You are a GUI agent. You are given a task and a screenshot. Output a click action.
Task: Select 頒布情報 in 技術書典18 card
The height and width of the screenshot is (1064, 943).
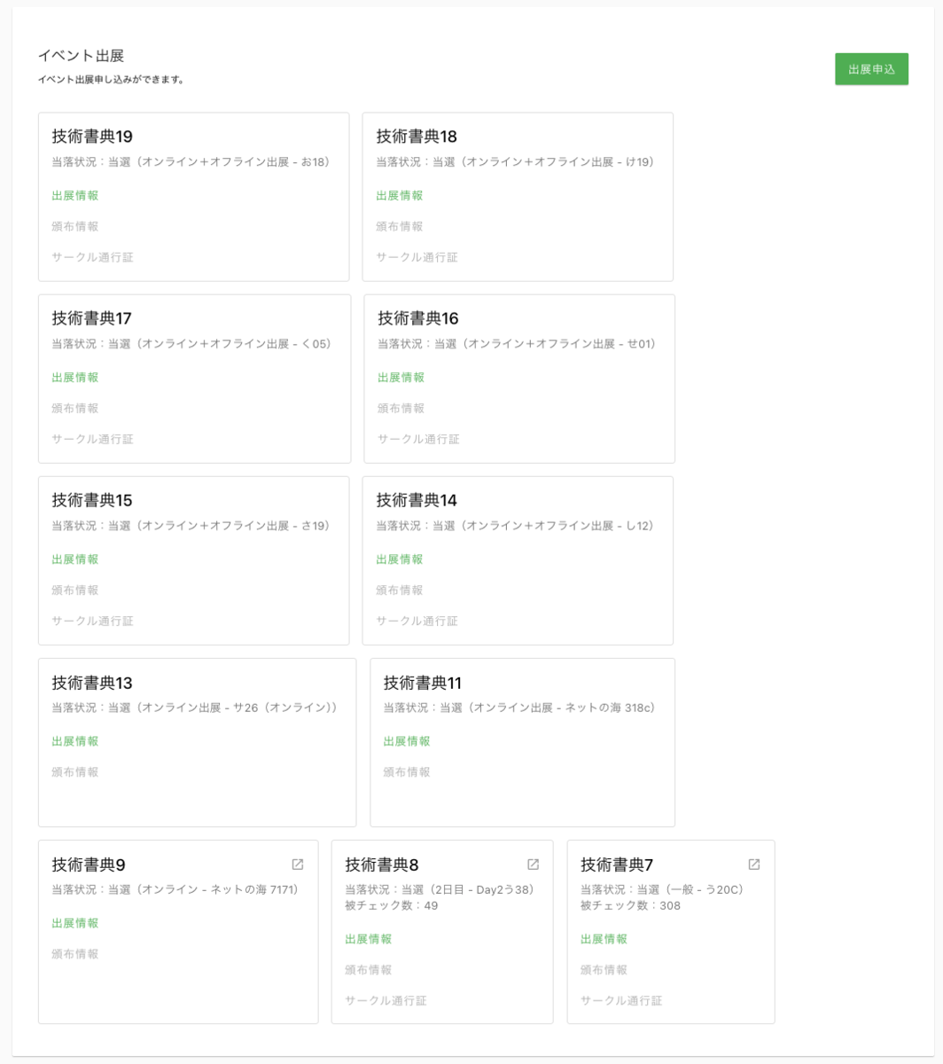point(400,226)
